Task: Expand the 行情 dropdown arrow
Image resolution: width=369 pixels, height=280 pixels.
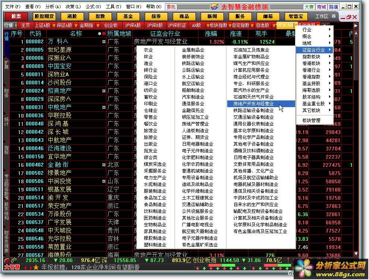Action: (16, 25)
